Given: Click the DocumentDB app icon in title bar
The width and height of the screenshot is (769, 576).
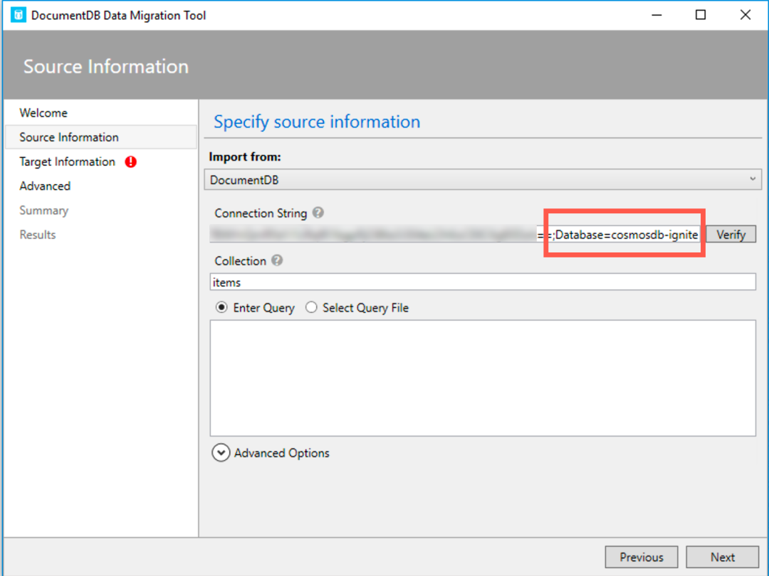Looking at the screenshot, I should click(18, 15).
